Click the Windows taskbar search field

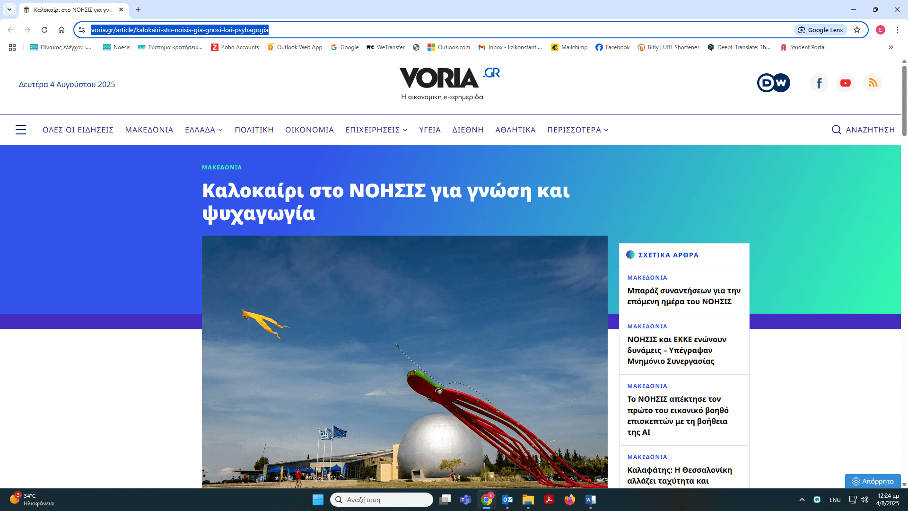coord(381,500)
